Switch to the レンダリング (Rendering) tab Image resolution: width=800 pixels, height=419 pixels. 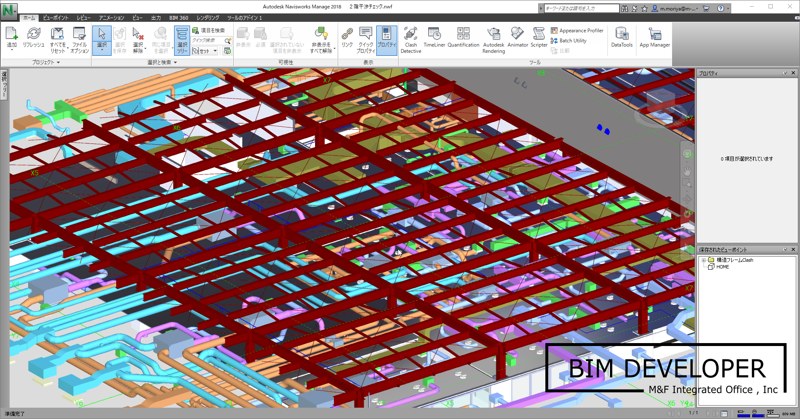(208, 18)
